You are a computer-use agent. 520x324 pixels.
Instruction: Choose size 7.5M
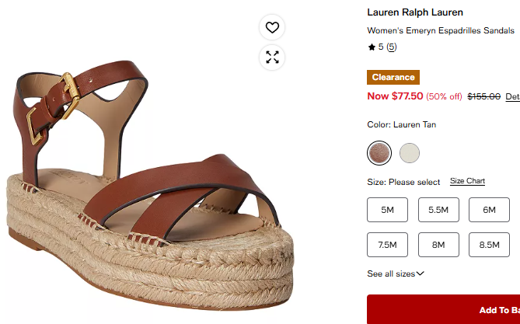tap(387, 245)
